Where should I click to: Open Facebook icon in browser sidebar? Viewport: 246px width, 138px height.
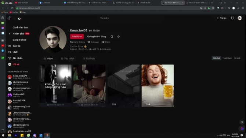point(3,51)
